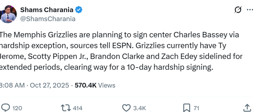Click the 3.4K likes count
253x112 pixels.
140,108
